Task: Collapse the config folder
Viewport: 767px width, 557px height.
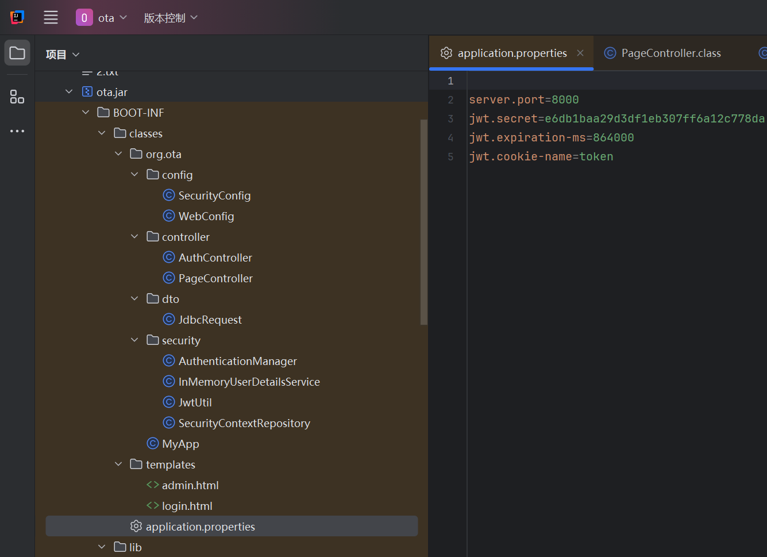Action: point(134,175)
